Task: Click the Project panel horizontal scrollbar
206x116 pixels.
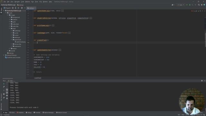Action: (8, 79)
